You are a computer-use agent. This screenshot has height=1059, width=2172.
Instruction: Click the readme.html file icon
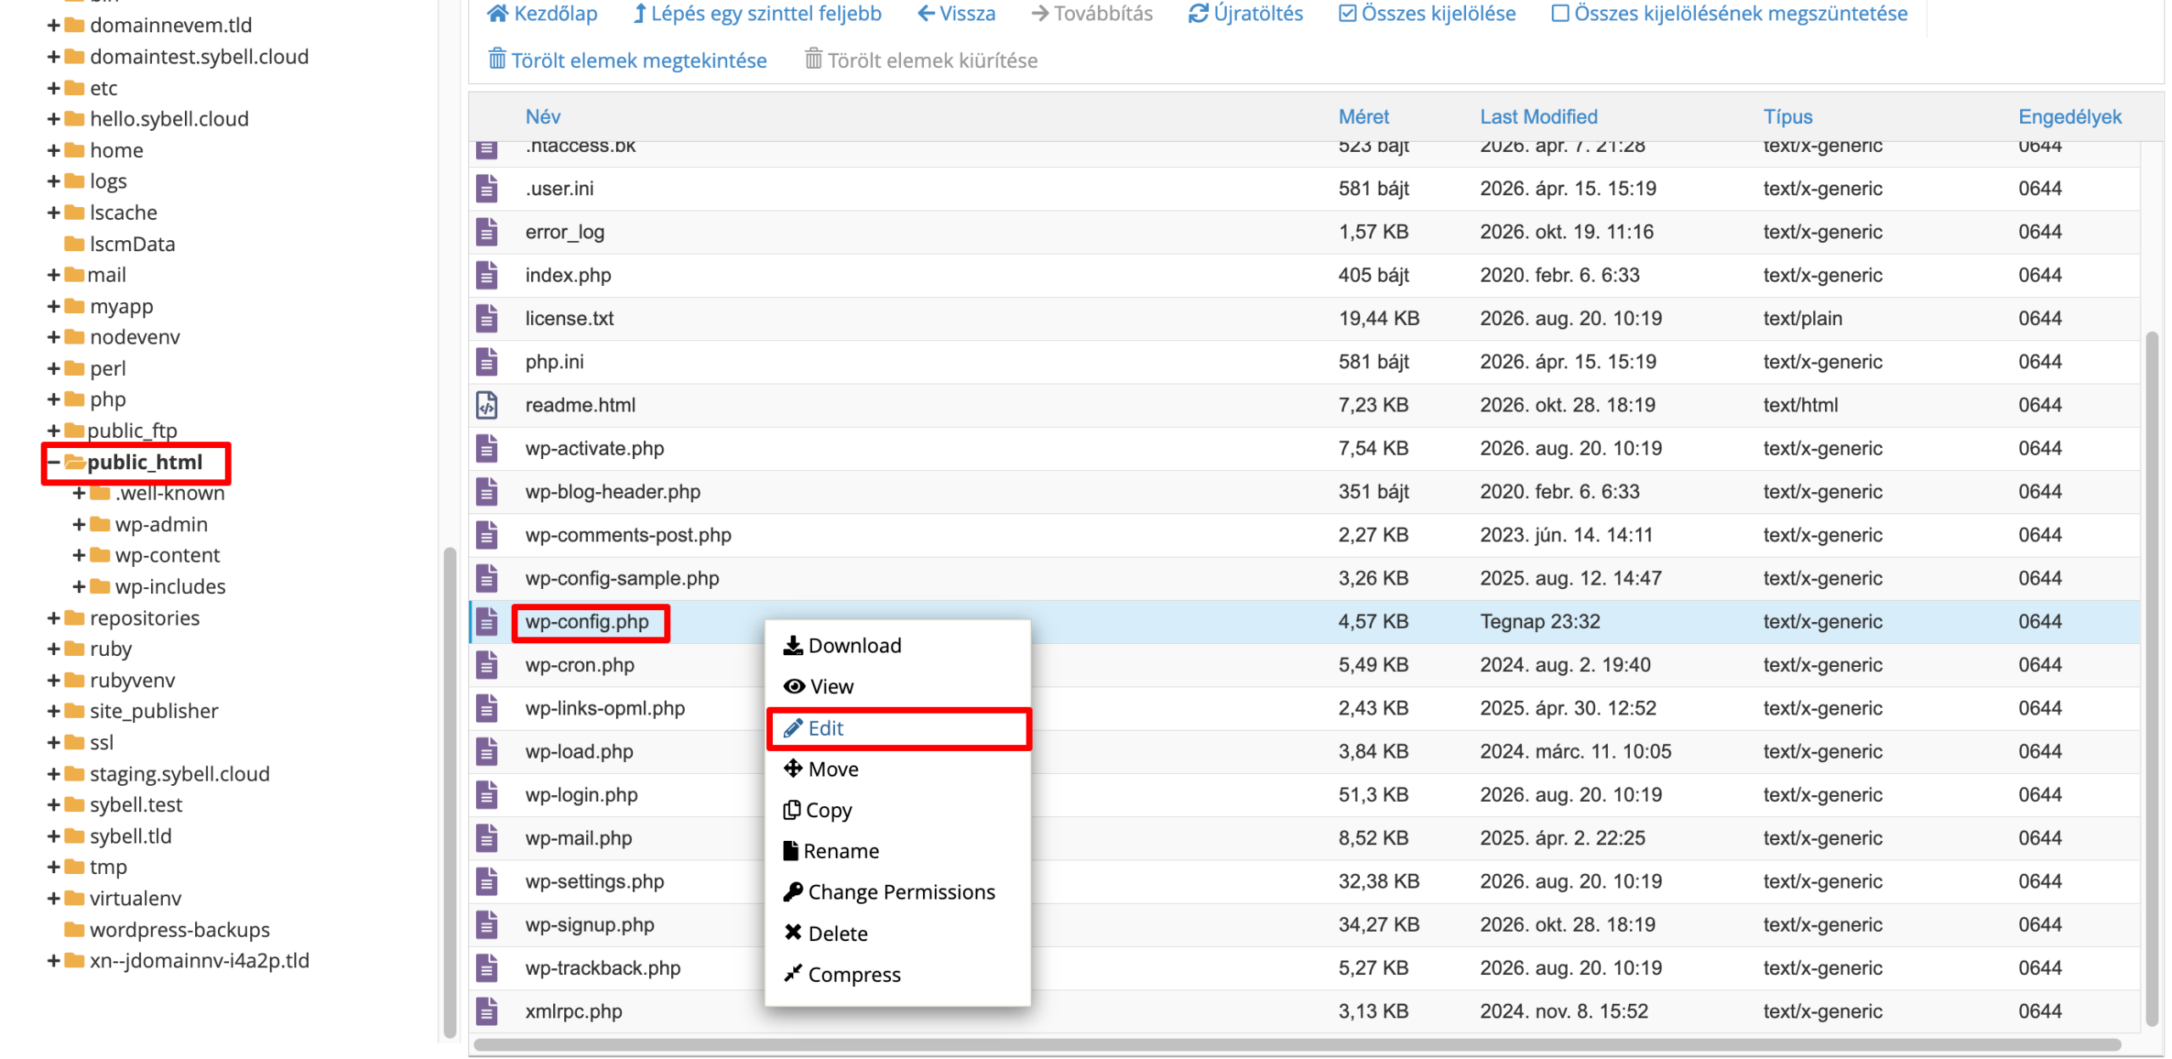(486, 406)
